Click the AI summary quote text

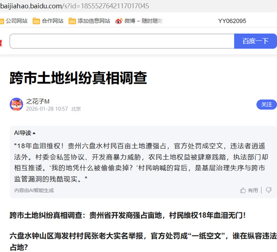coord(140,161)
